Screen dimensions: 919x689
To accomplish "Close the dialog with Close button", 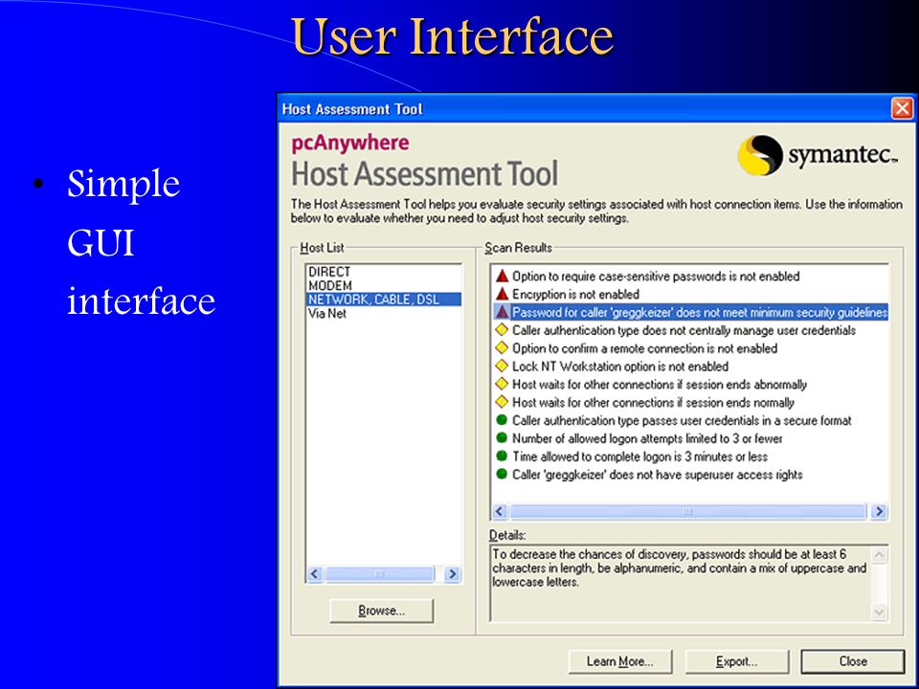I will 853,661.
